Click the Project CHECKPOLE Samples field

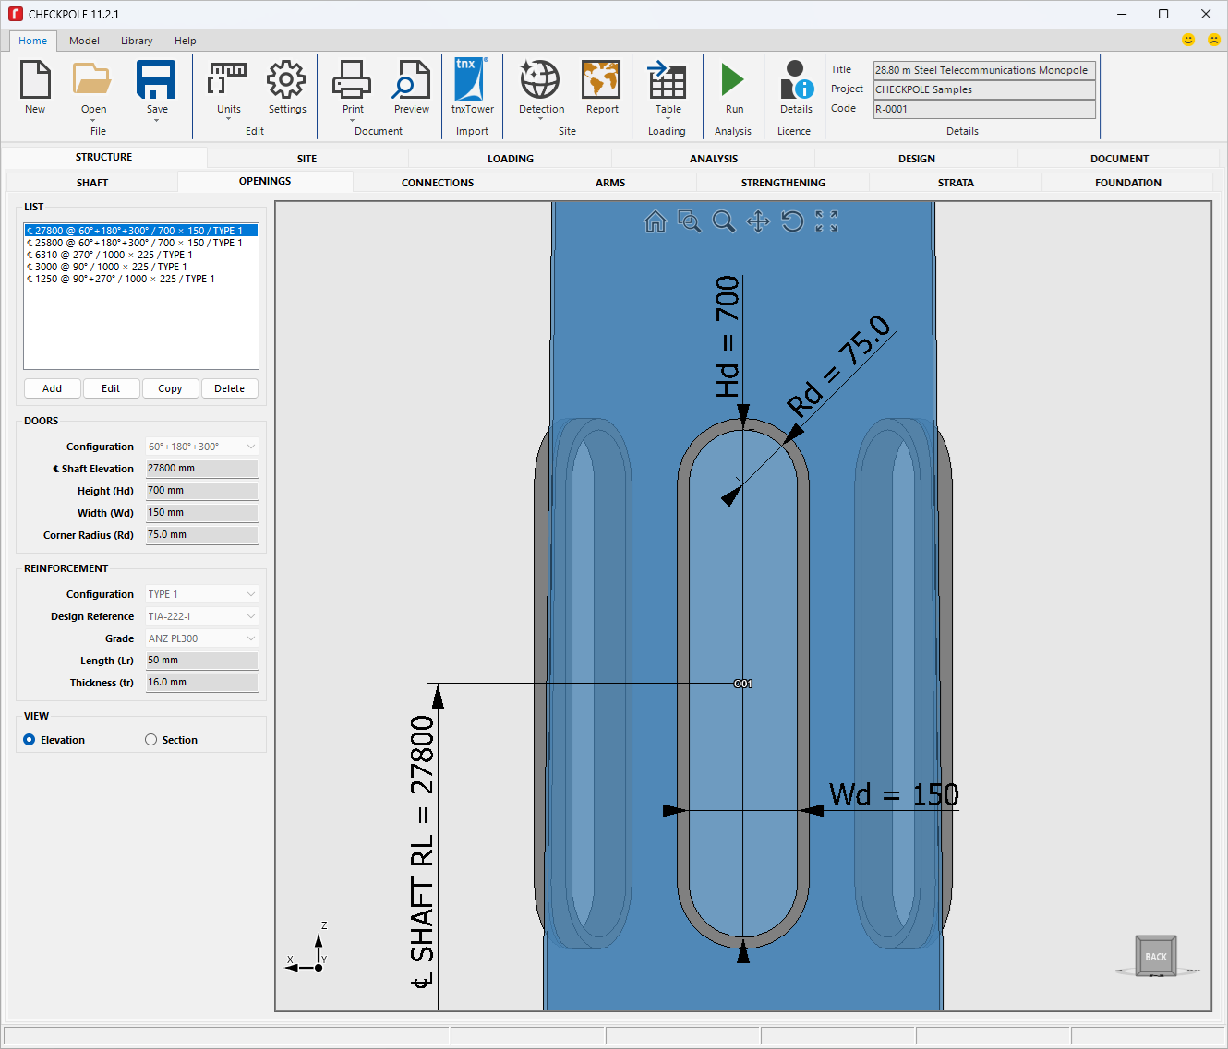click(984, 89)
